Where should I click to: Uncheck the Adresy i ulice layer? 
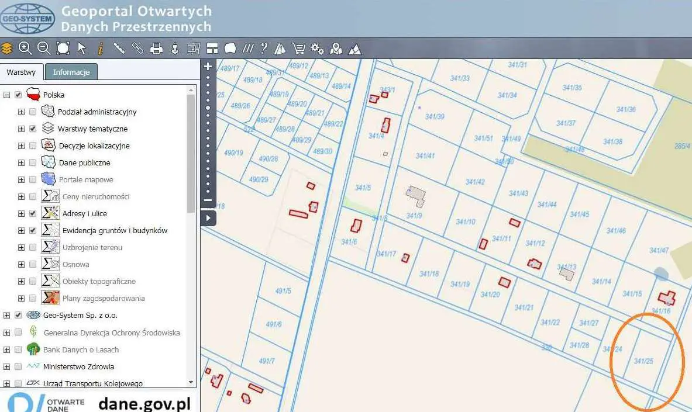33,213
